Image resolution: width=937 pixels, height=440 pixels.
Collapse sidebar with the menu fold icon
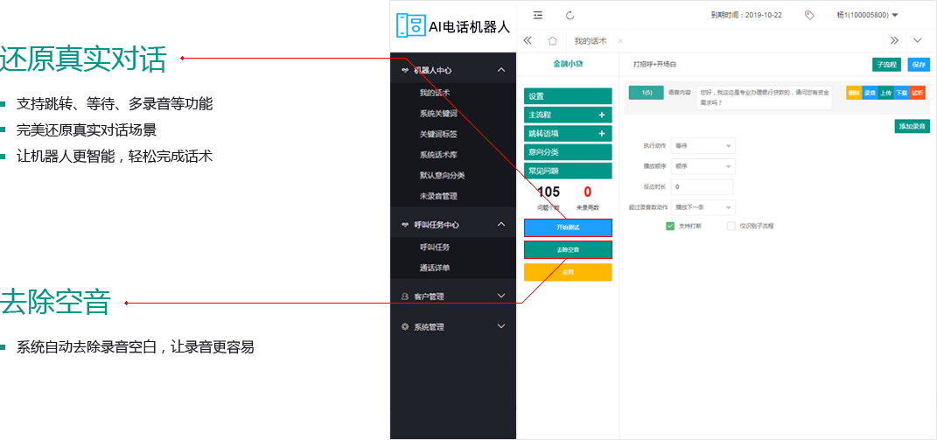[x=538, y=15]
